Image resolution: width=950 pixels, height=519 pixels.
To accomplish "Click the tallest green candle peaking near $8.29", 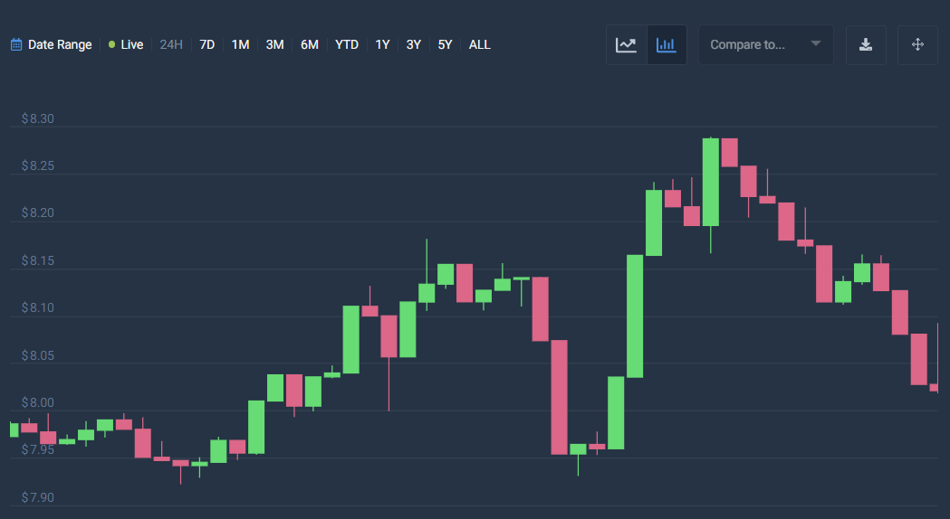I will click(710, 182).
